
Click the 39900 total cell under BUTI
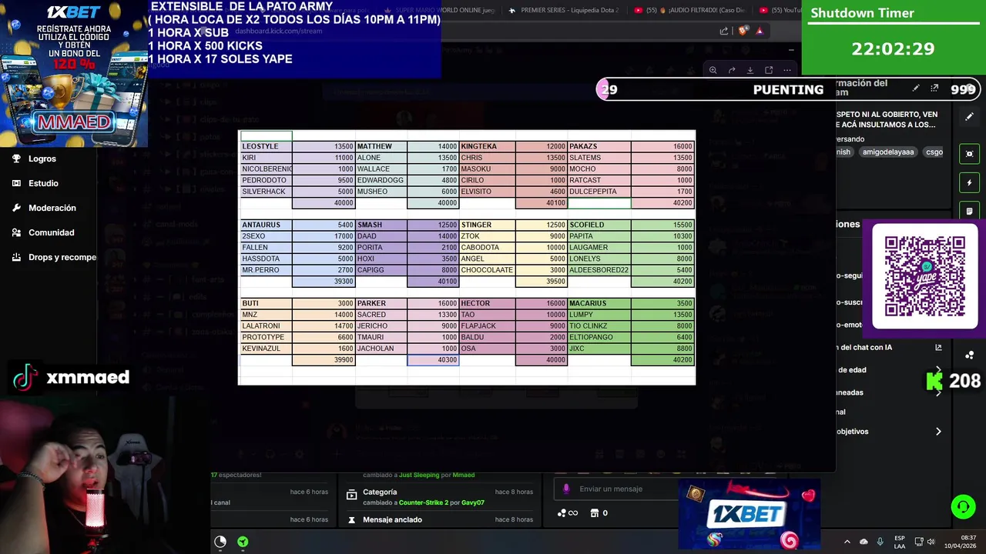click(x=324, y=360)
